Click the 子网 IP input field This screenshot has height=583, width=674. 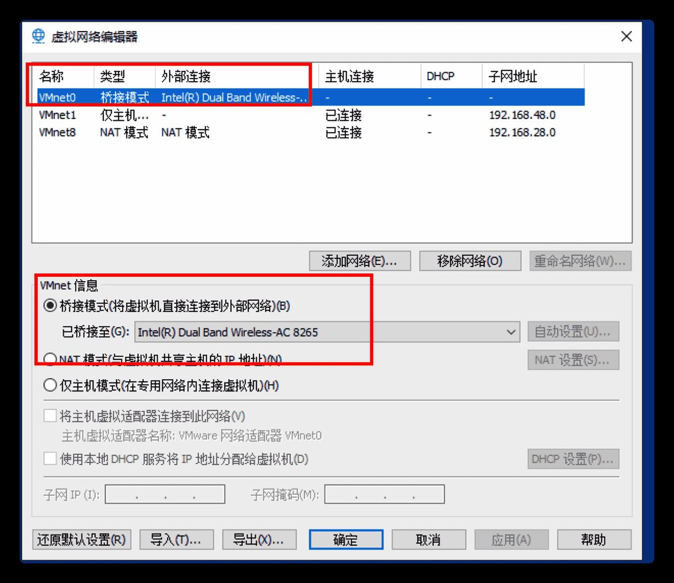(x=164, y=494)
